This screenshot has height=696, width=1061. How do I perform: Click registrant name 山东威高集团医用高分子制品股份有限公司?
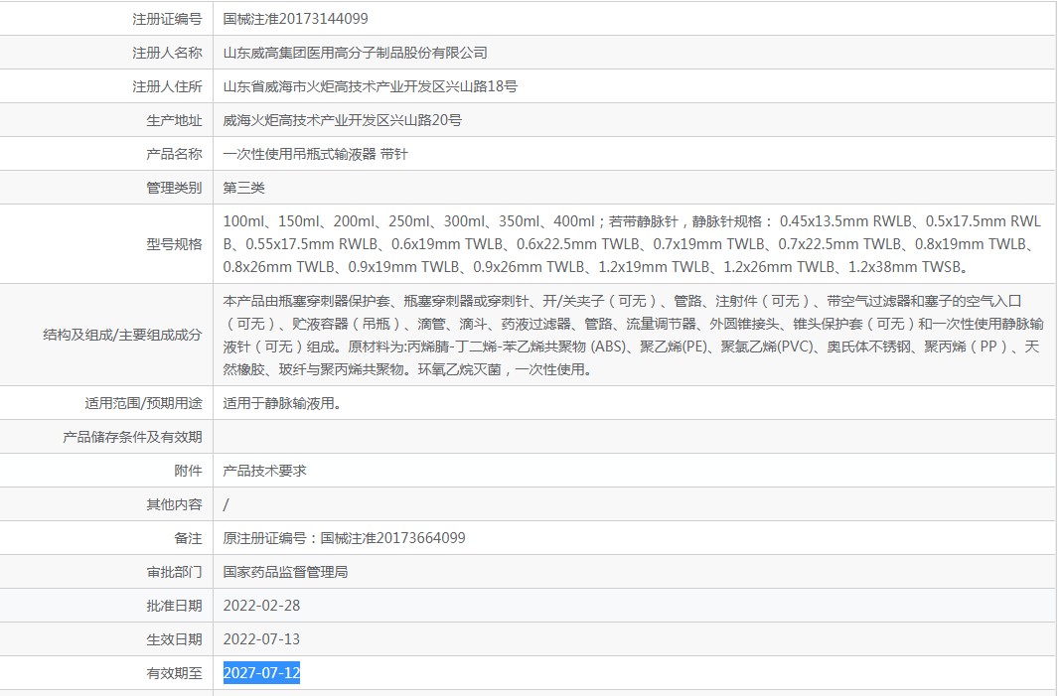tap(356, 53)
